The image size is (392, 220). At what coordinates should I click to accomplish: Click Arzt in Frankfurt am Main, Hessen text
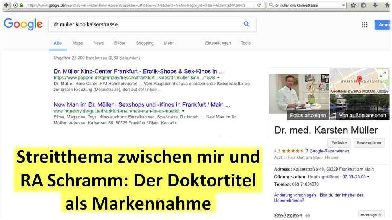tap(306, 158)
